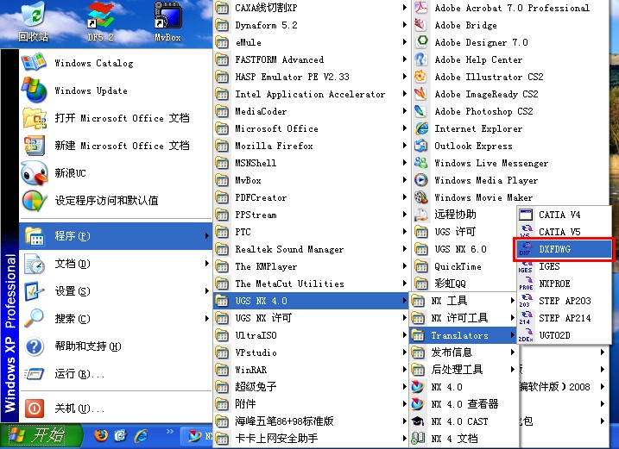Open the NX 4.0 查看器 entry
619x449 pixels.
point(463,404)
